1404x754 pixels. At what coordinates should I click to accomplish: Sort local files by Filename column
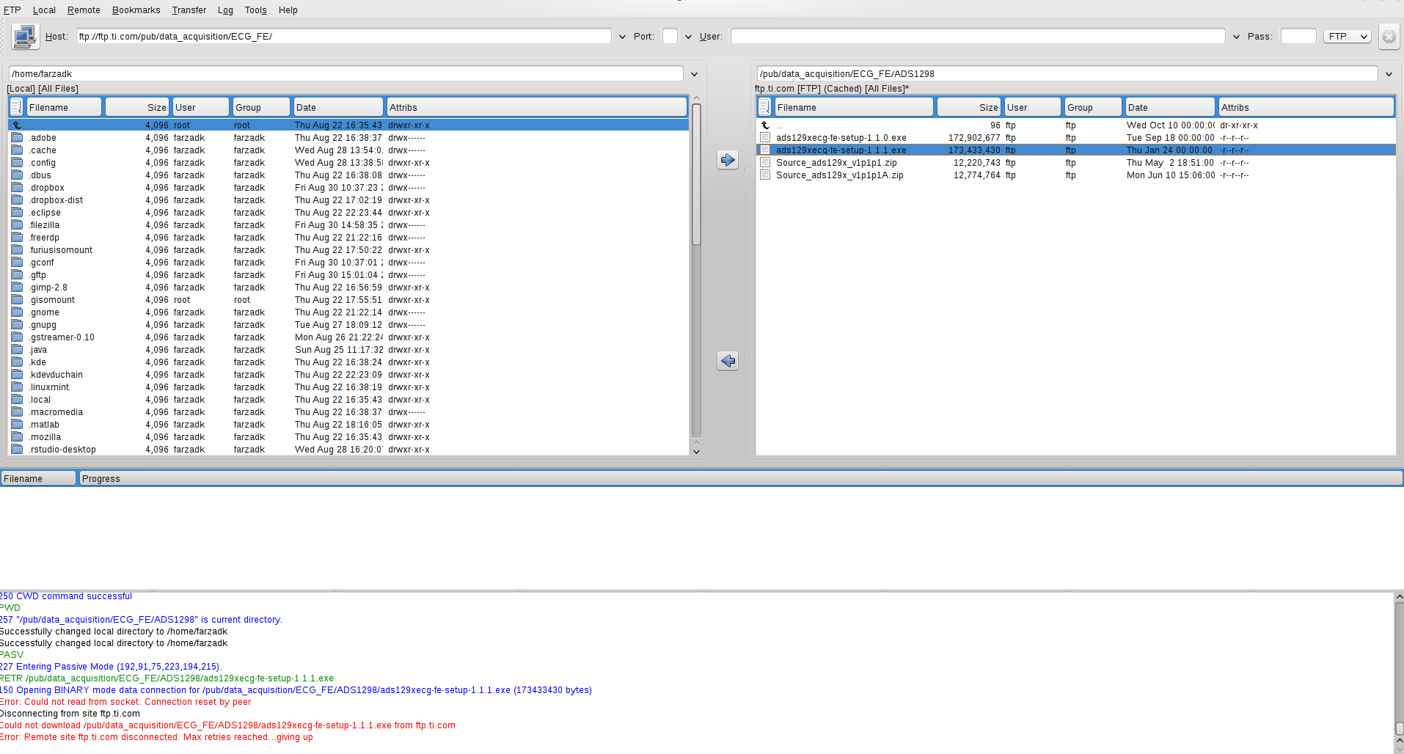click(x=64, y=107)
